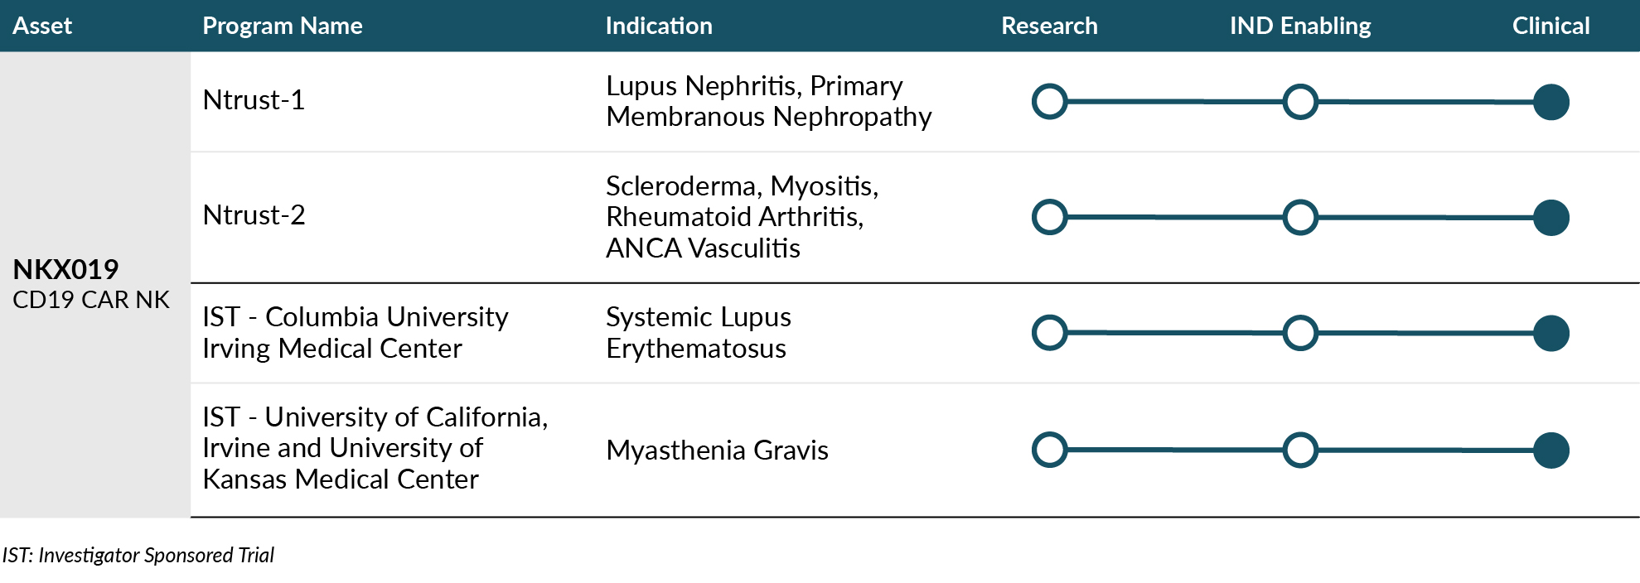Screen dimensions: 1640x583
Task: Click the Ntrust-2 Research stage circle
Action: coord(1050,217)
